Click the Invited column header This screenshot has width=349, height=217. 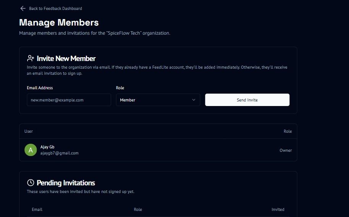click(278, 209)
